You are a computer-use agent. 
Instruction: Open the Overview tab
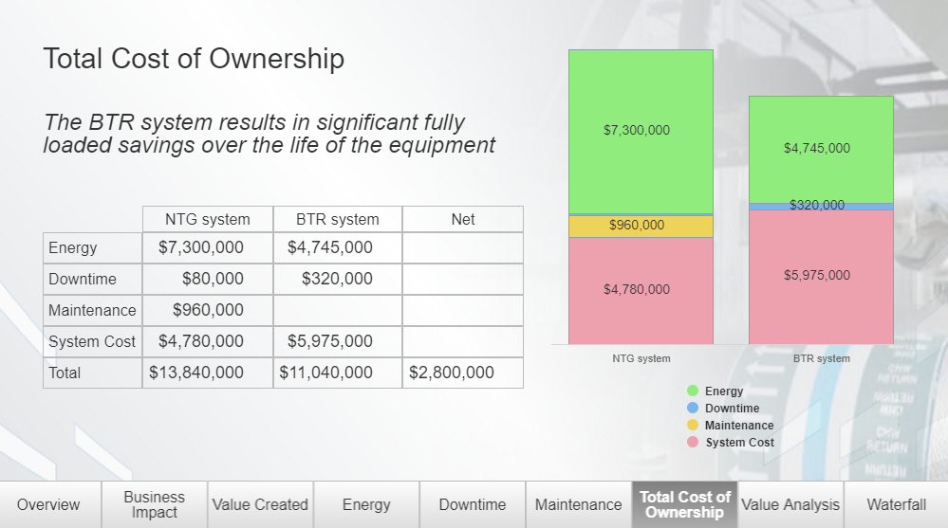point(48,504)
